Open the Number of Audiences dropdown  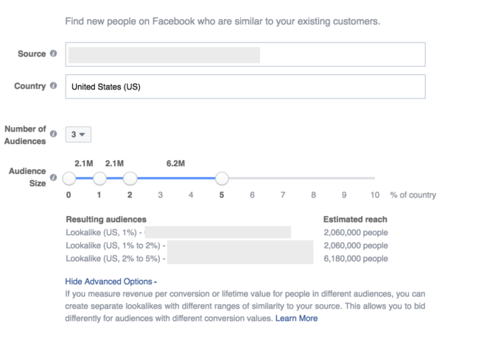tap(78, 134)
